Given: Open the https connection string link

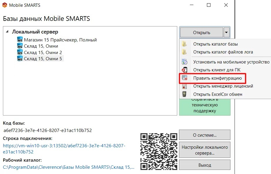Looking at the screenshot, I should click(x=64, y=149).
